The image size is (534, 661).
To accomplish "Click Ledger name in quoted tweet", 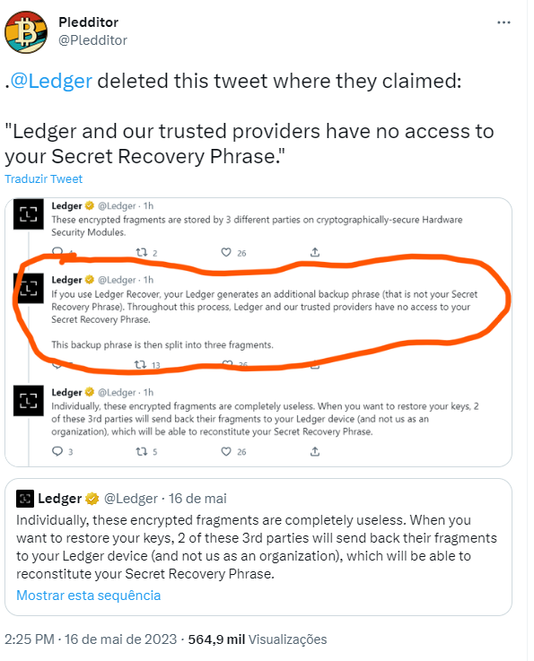I will [59, 499].
